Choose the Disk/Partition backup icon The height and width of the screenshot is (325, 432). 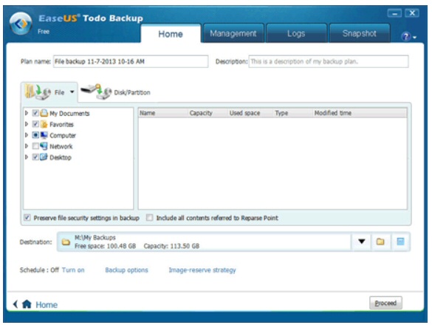(x=96, y=92)
